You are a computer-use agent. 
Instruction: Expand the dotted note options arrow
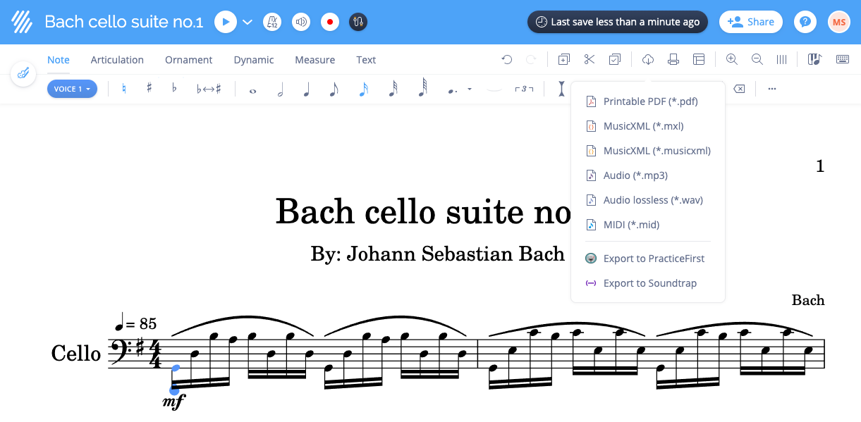click(470, 89)
